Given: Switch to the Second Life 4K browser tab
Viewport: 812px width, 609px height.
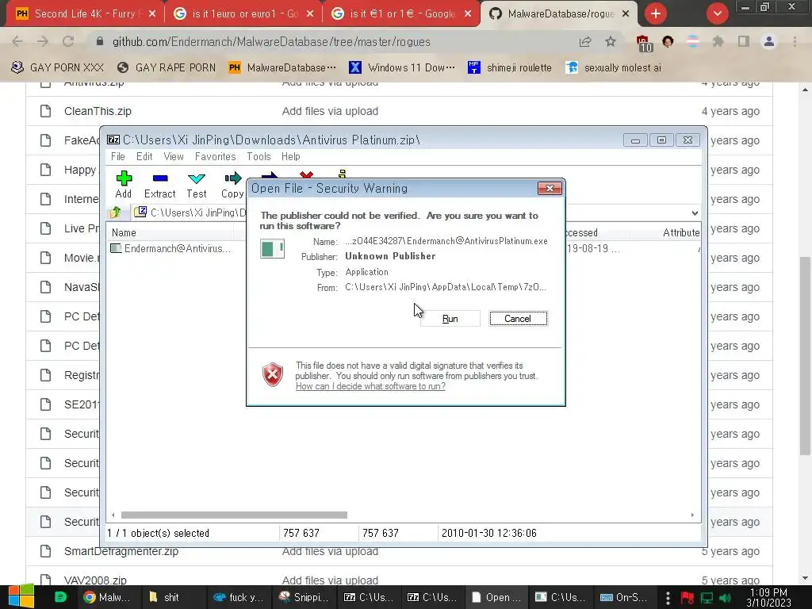Looking at the screenshot, I should [84, 14].
